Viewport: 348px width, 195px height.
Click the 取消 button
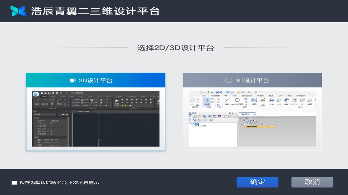(x=312, y=182)
